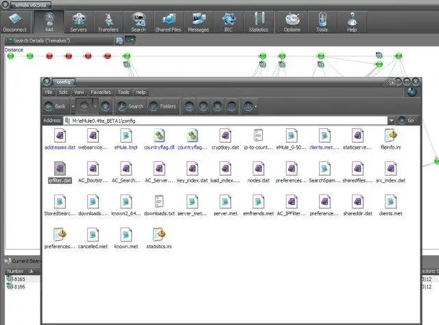Click the Undo toolbar icon in explorer
The height and width of the screenshot is (325, 439).
point(232,106)
